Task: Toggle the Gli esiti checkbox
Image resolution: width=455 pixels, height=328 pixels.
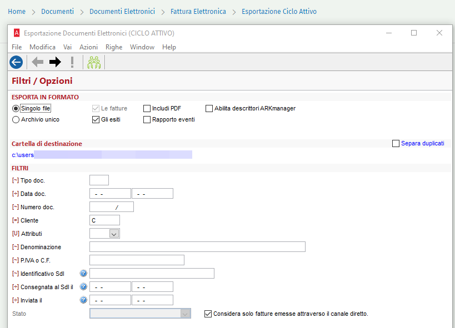Action: click(x=96, y=119)
